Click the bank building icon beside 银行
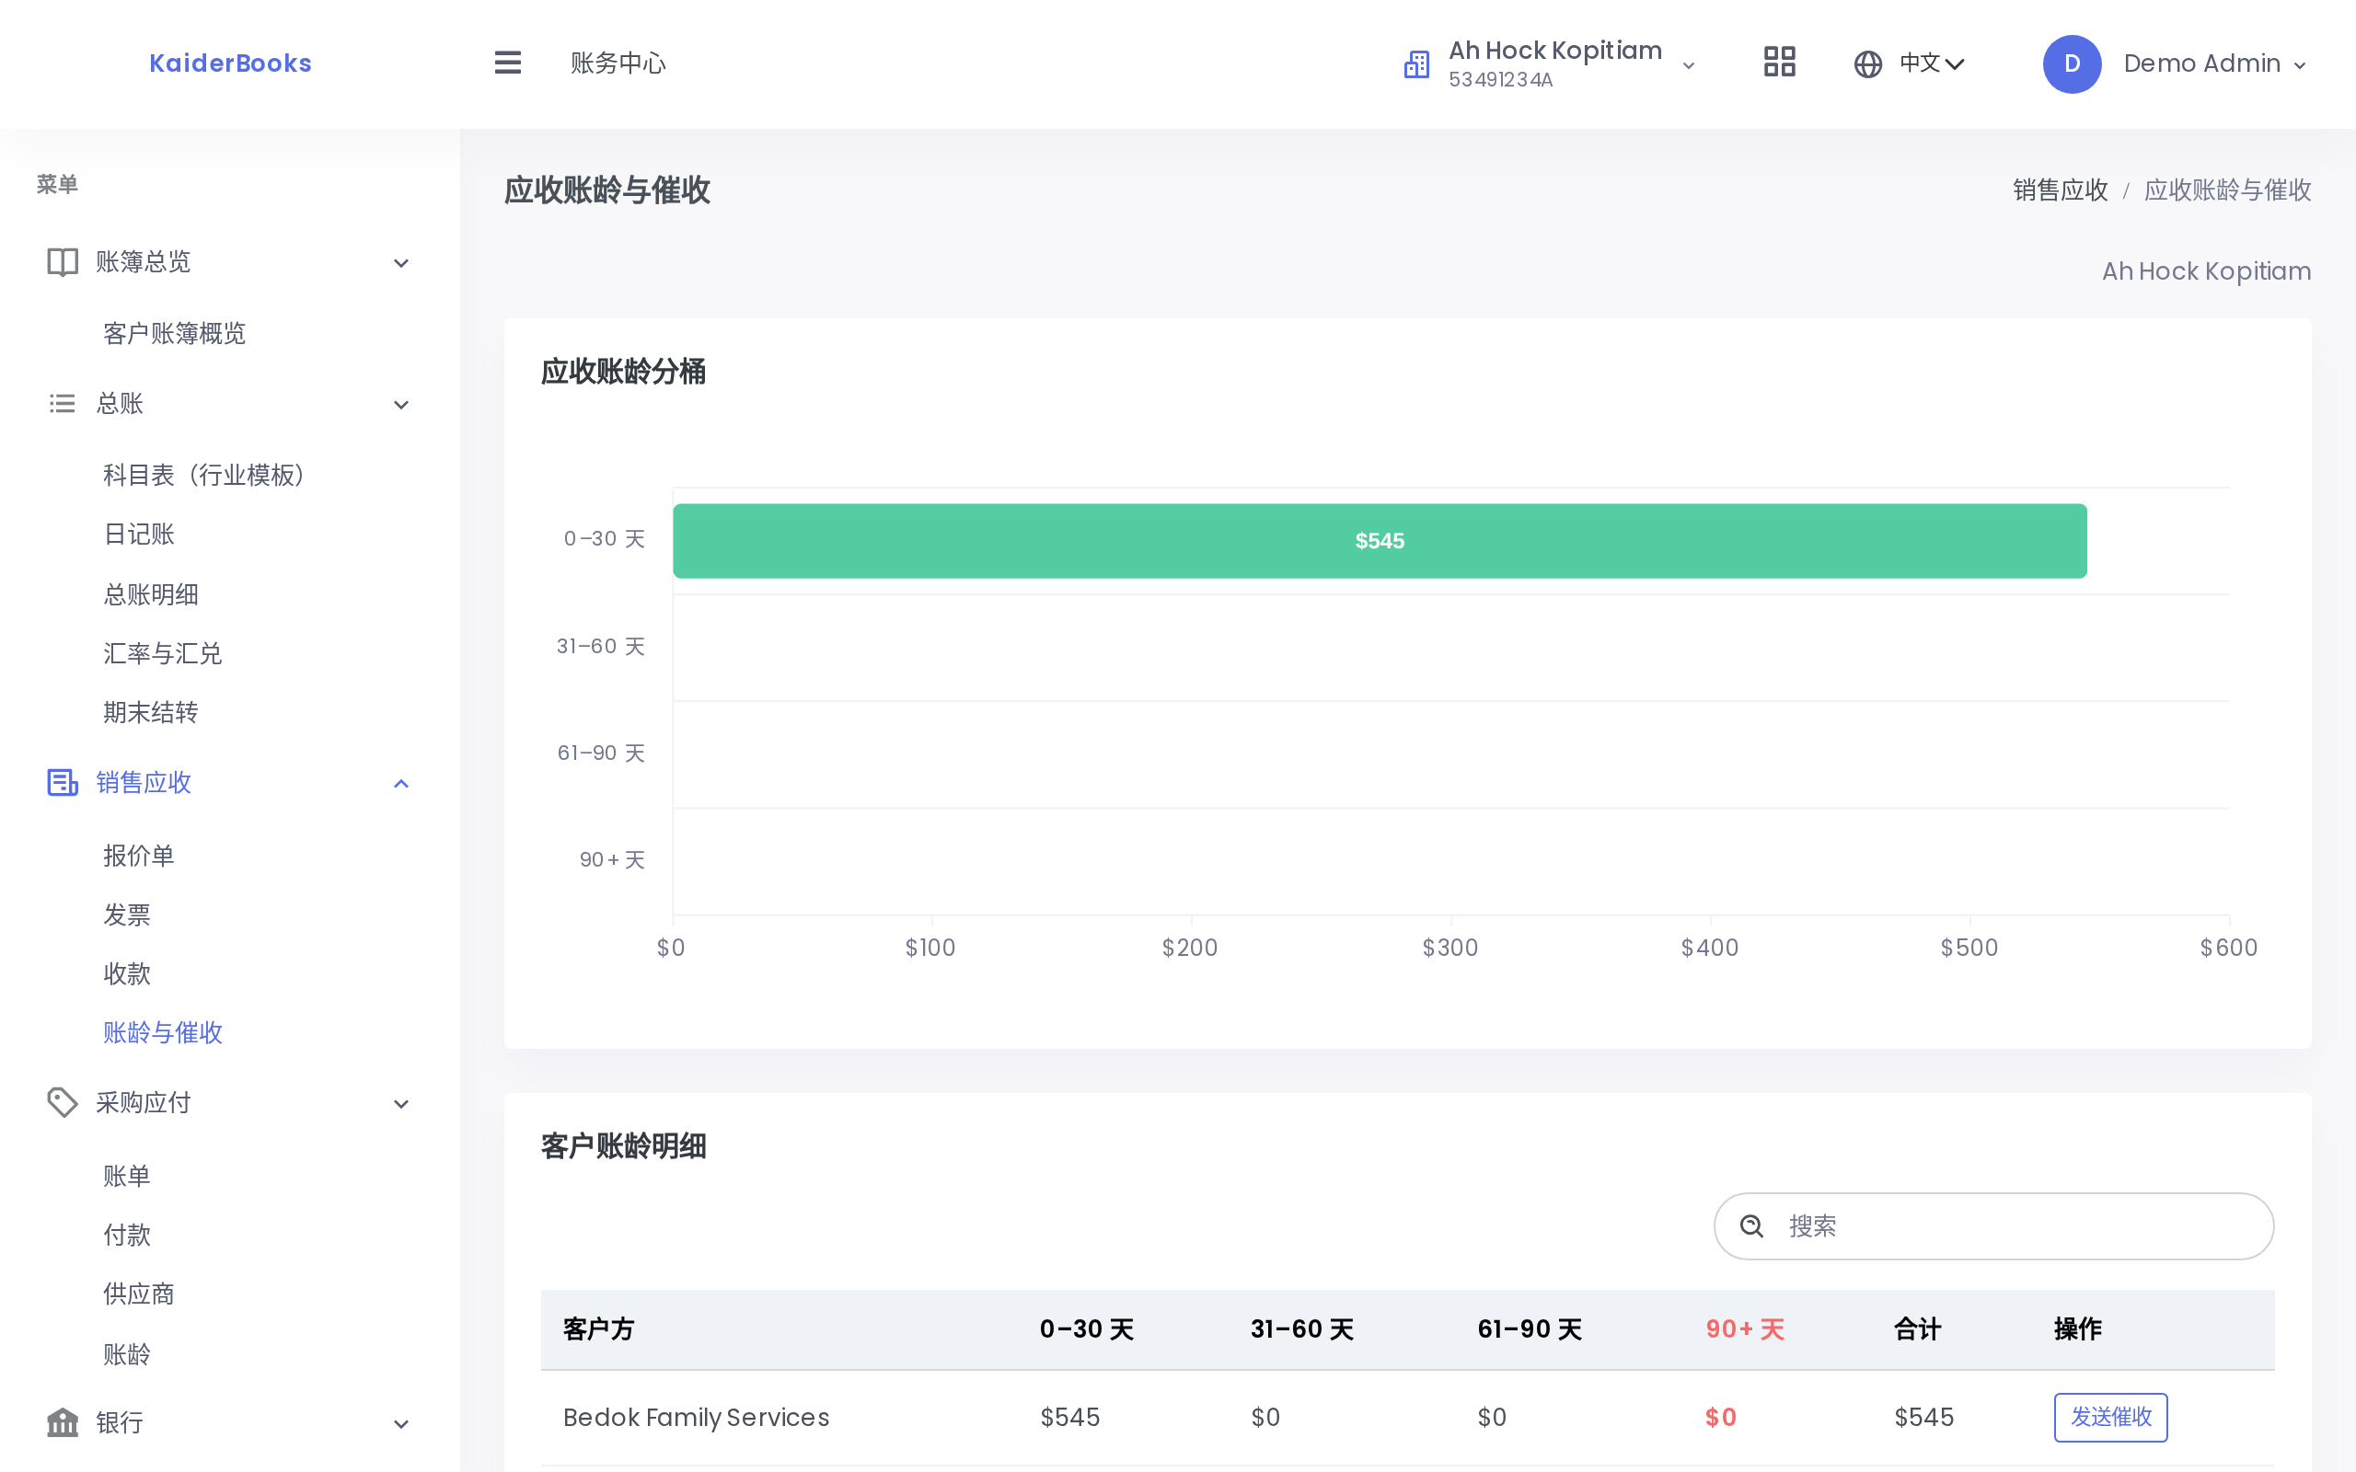This screenshot has width=2356, height=1472. pyautogui.click(x=63, y=1422)
